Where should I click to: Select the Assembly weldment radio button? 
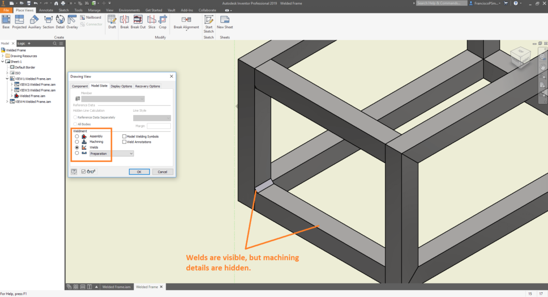[x=77, y=136]
